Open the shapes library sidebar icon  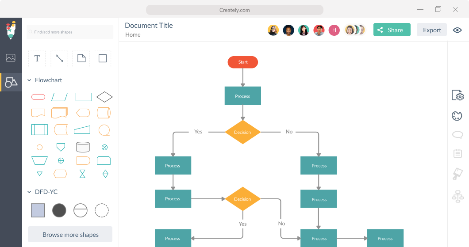11,82
